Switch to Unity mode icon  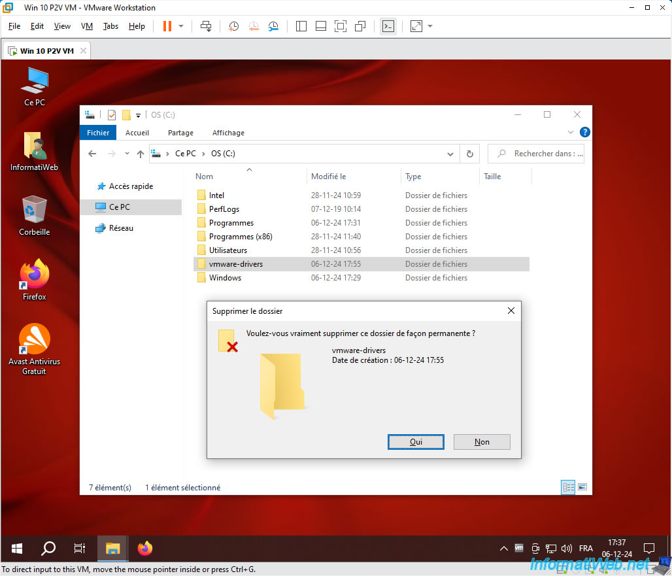pyautogui.click(x=360, y=26)
